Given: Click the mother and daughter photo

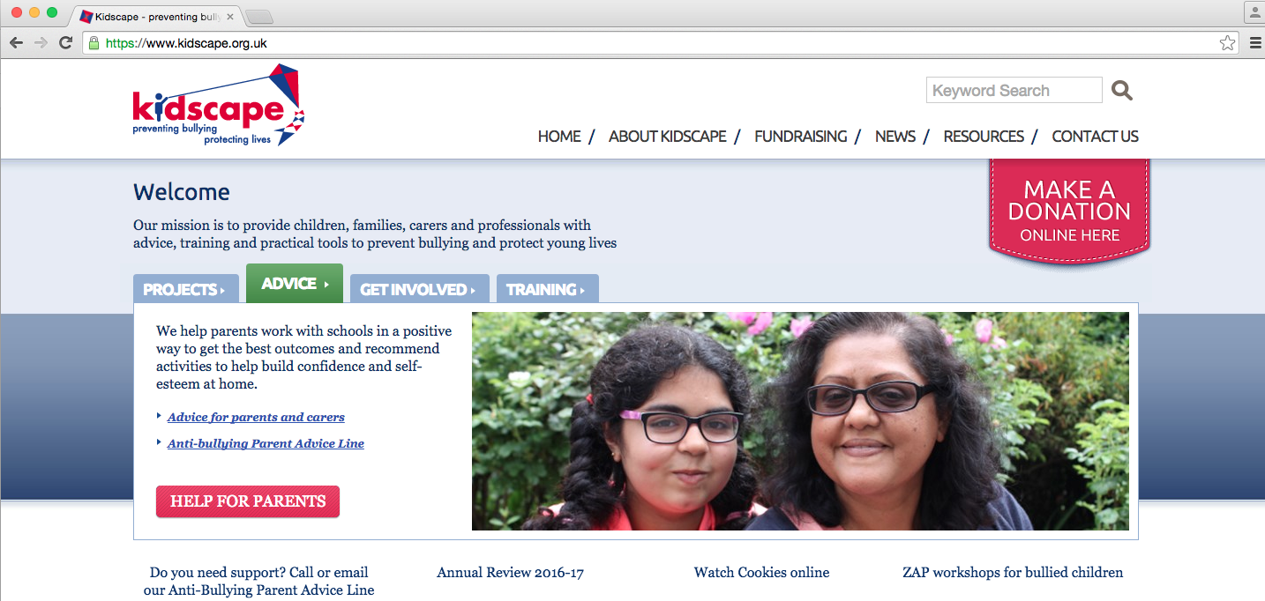Looking at the screenshot, I should click(x=800, y=421).
